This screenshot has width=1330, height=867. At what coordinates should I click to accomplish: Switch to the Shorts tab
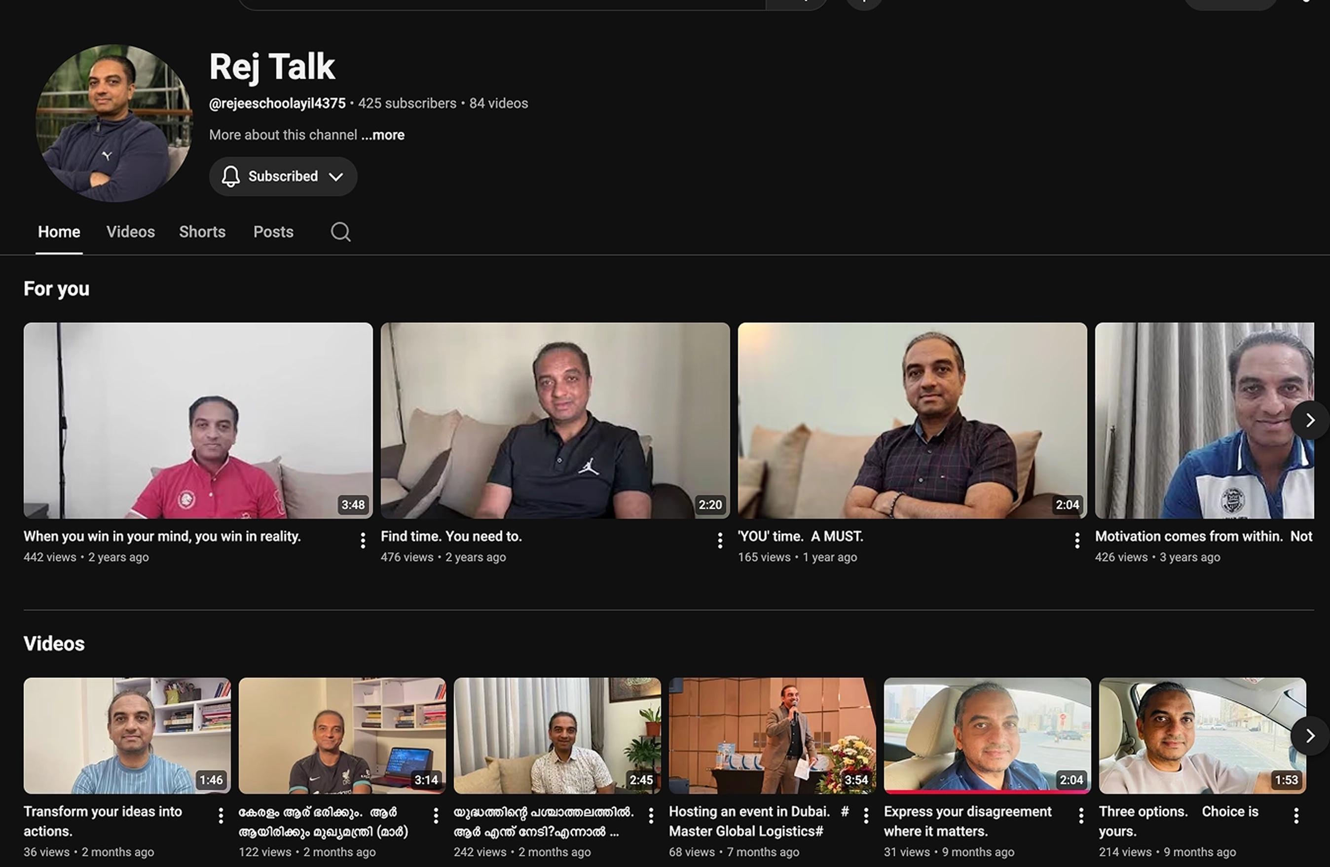point(202,232)
